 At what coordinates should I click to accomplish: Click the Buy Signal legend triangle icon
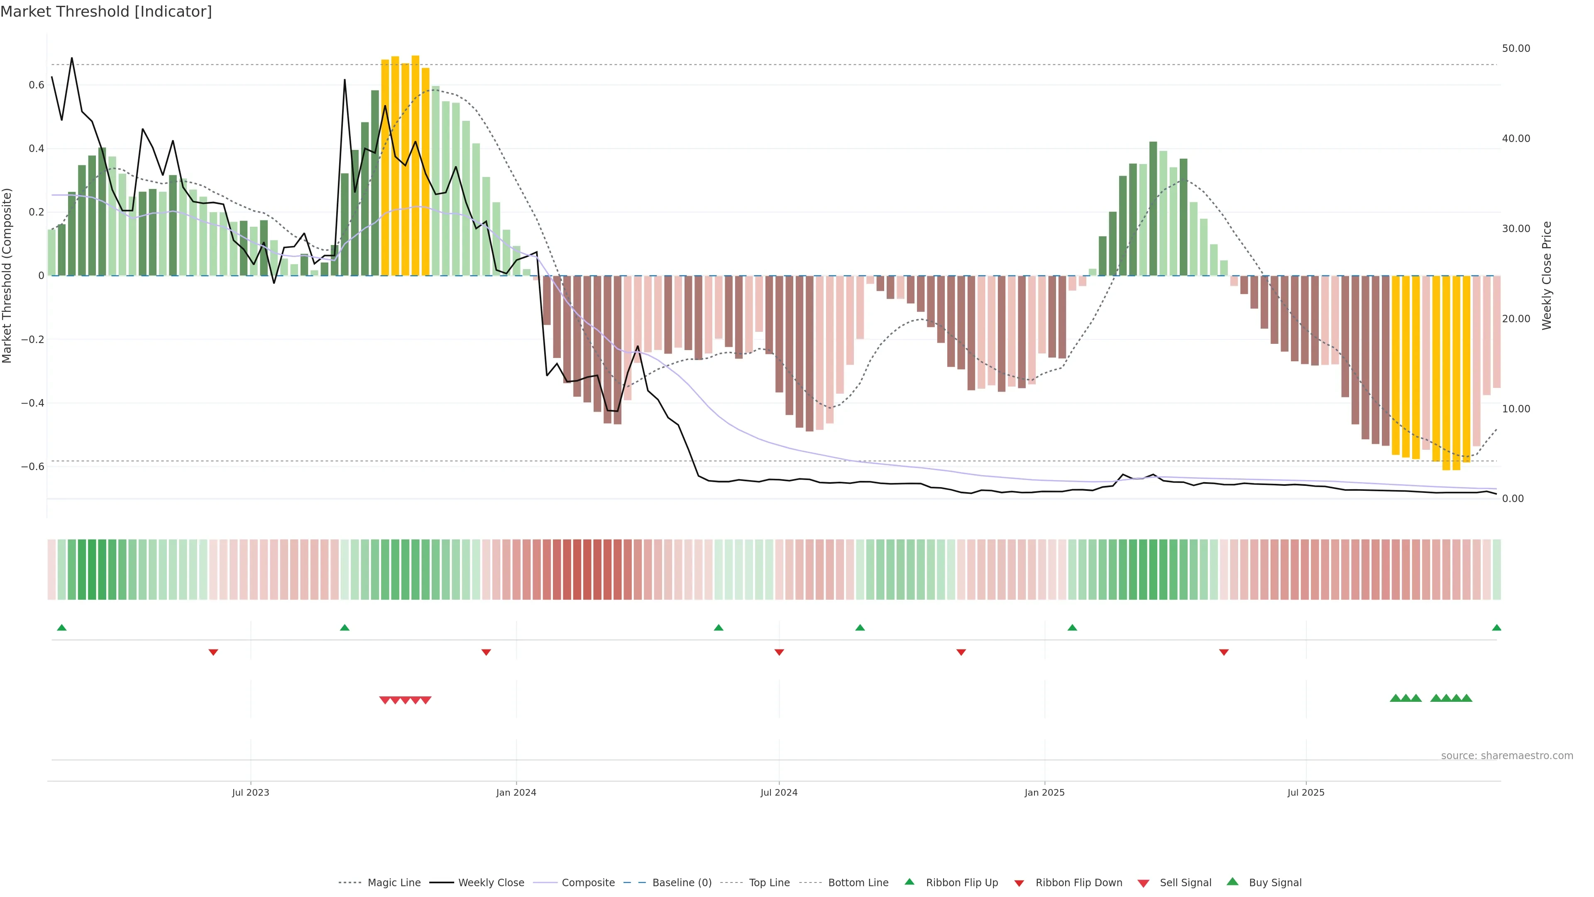(1232, 882)
